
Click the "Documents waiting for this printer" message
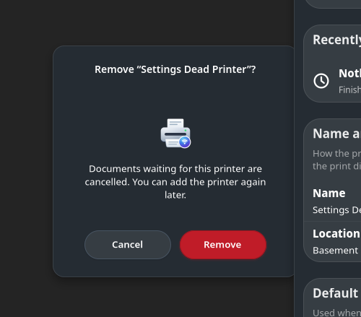(x=175, y=182)
